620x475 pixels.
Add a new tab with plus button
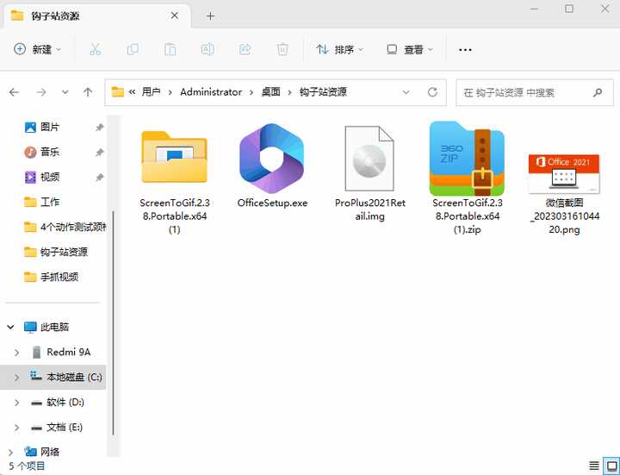coord(210,16)
